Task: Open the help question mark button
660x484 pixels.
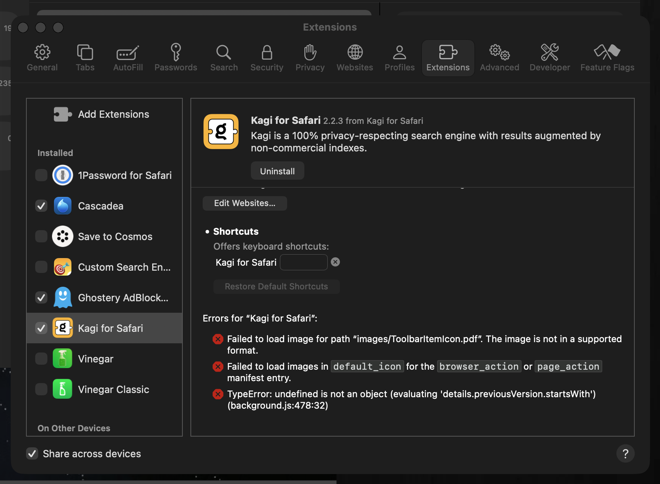Action: click(626, 453)
